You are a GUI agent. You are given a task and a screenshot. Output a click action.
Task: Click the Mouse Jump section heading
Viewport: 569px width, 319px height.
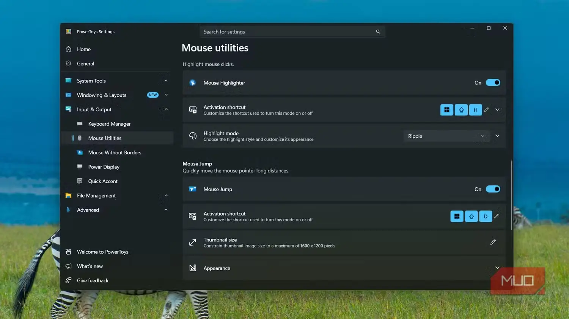click(197, 164)
